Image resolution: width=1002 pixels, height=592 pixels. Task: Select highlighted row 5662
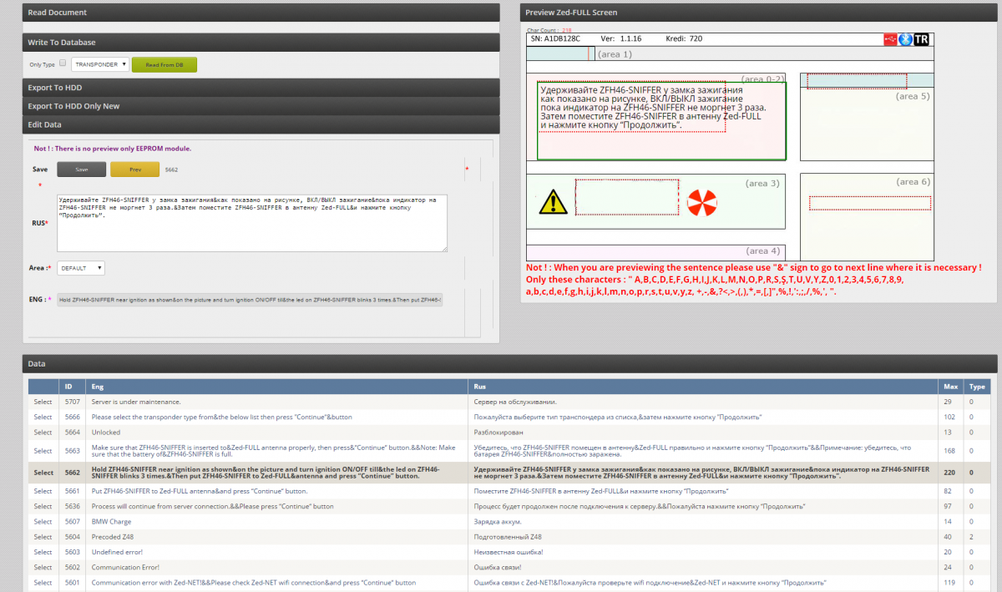click(x=43, y=473)
